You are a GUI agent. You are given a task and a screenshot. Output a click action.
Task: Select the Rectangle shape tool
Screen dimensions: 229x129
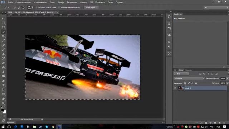3,94
